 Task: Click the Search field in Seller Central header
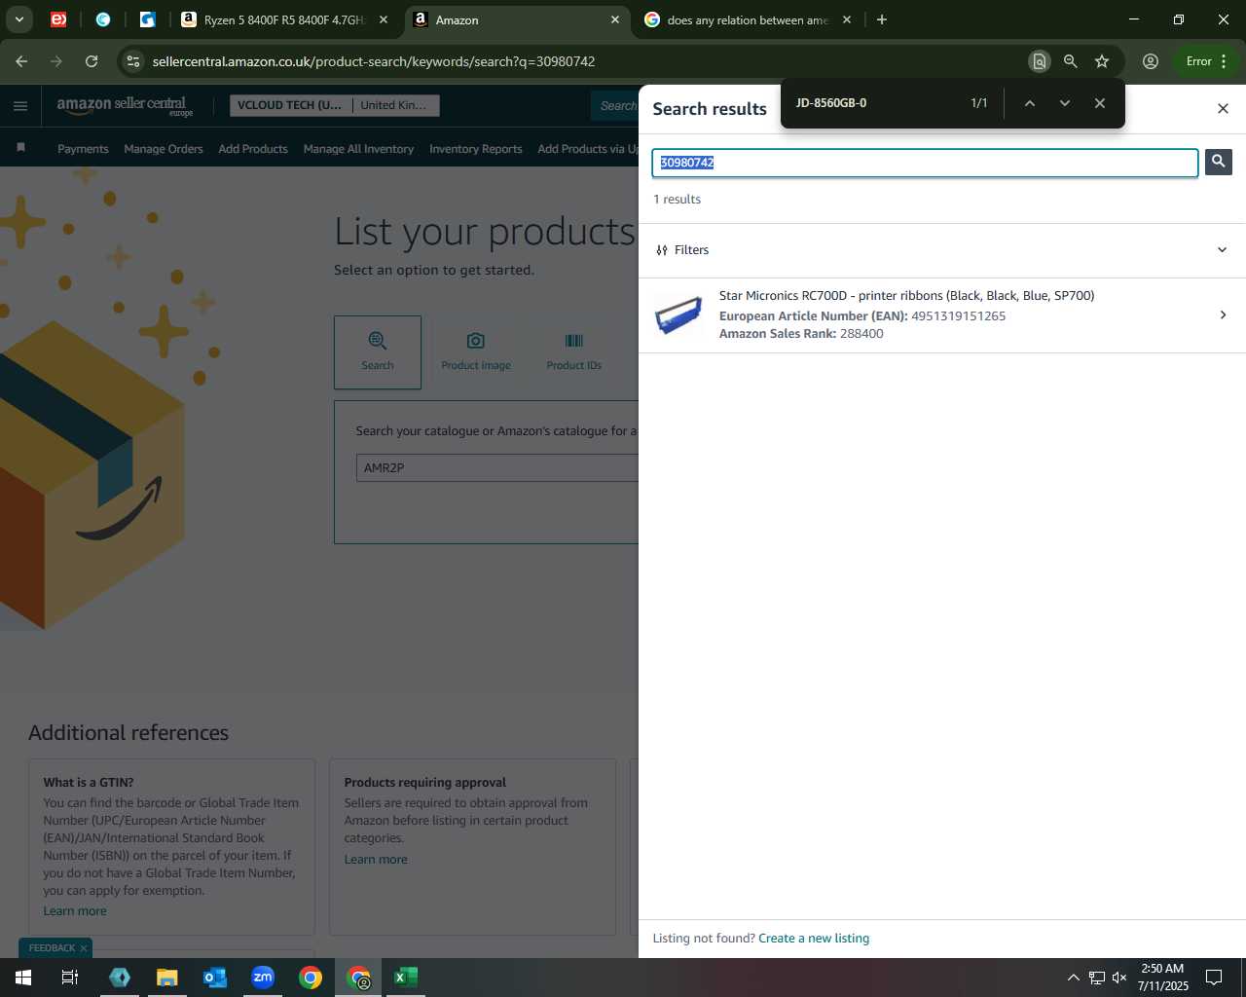tap(615, 105)
